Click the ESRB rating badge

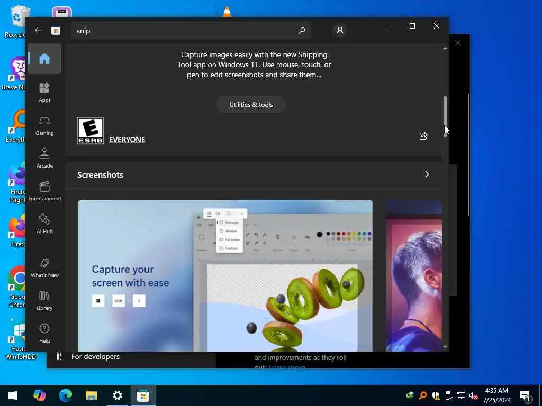pos(91,131)
